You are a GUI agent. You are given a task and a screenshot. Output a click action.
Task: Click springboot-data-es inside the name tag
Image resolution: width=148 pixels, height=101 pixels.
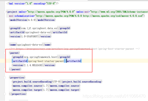tap(29, 45)
